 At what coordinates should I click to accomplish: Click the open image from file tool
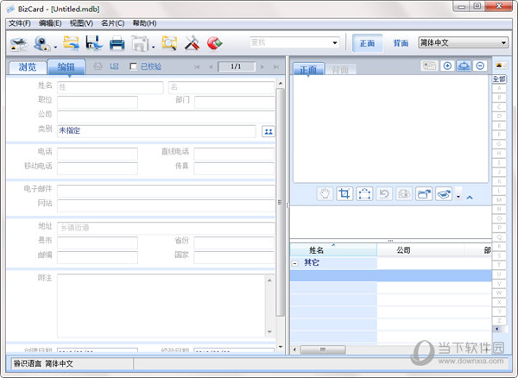(424, 194)
